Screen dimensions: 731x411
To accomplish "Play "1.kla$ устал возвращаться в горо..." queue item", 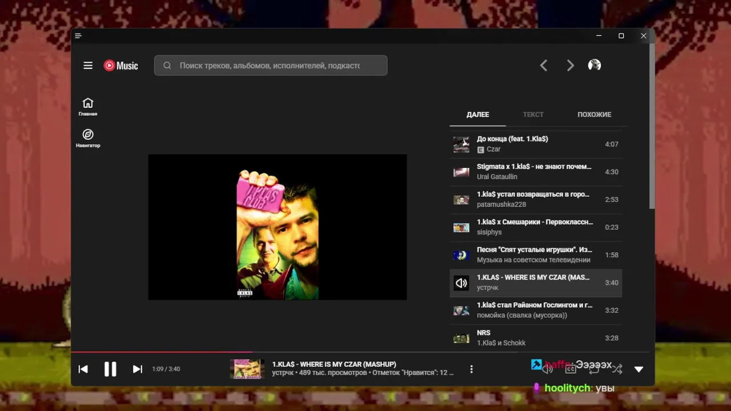I will (x=536, y=199).
